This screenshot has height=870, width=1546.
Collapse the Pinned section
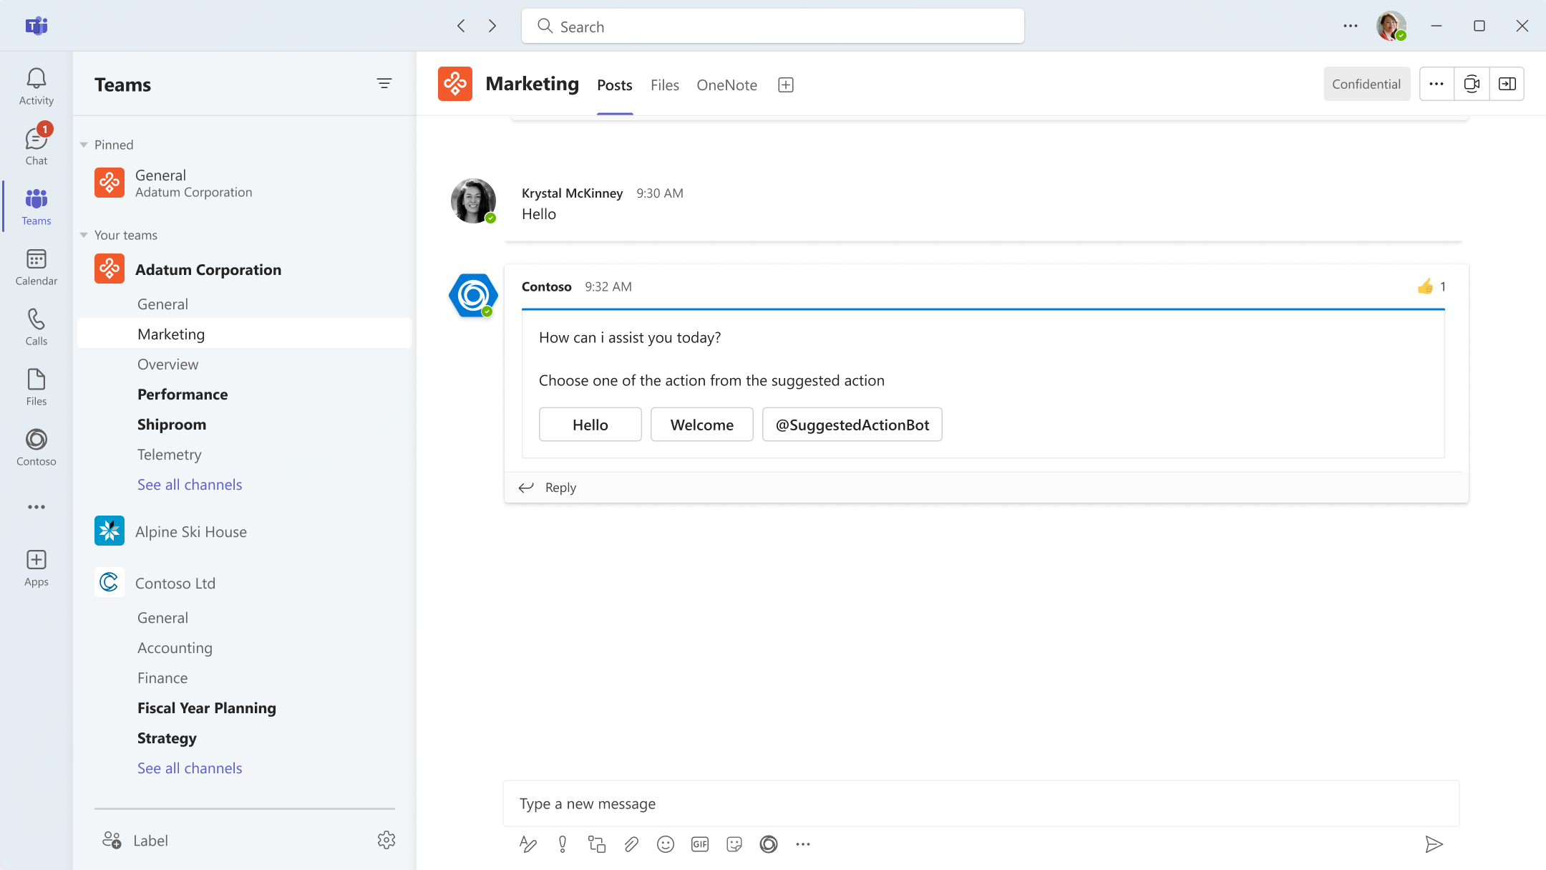click(84, 145)
